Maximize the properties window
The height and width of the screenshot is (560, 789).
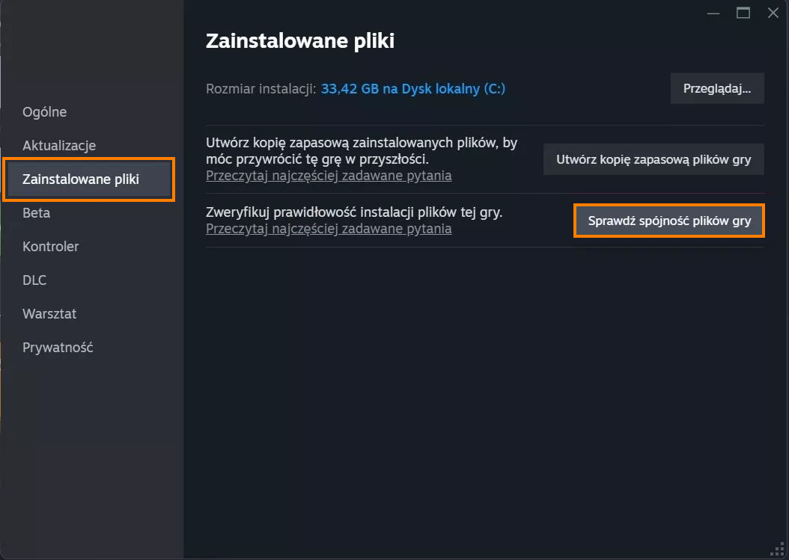tap(743, 13)
